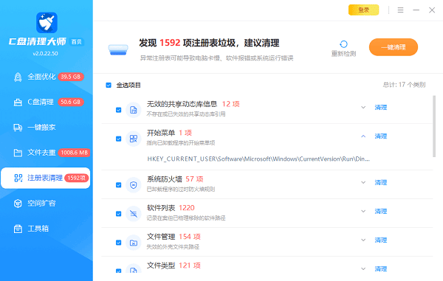Click the 重新检测 refresh icon

[x=343, y=44]
